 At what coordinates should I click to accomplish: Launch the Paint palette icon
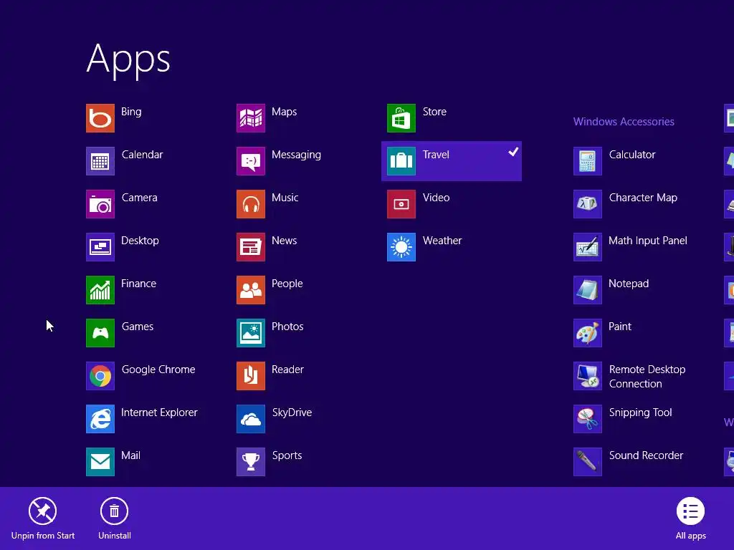pos(588,334)
